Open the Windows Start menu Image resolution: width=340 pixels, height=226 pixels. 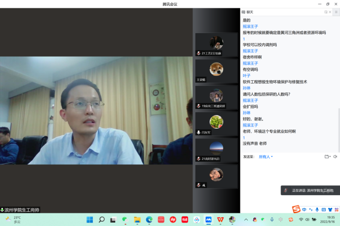(x=90, y=220)
